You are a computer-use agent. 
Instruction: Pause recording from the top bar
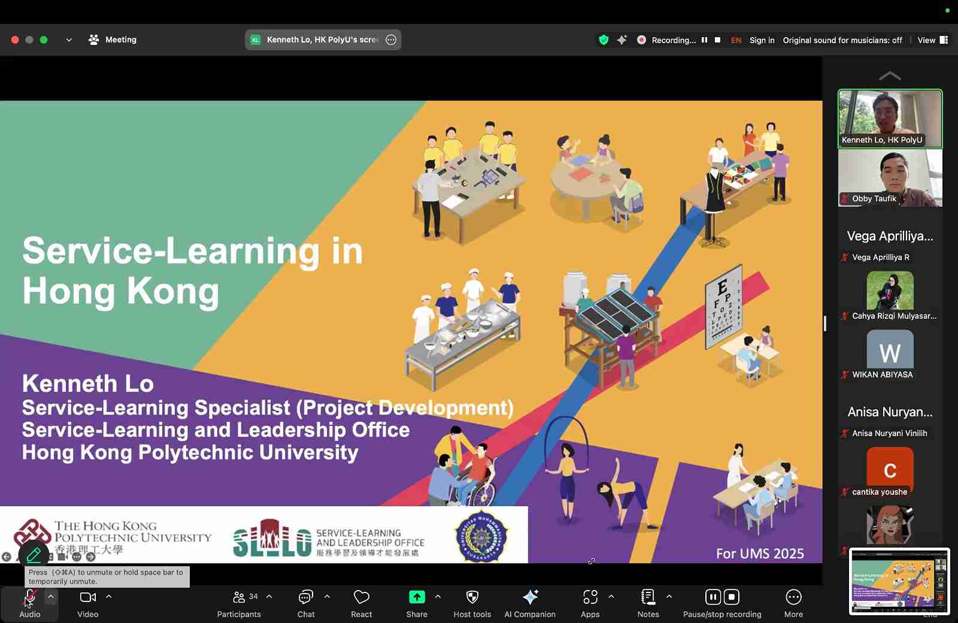(705, 40)
